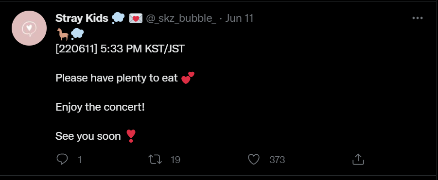Viewport: 438px width, 180px height.
Task: Click the reply count showing 1
Action: coord(80,160)
